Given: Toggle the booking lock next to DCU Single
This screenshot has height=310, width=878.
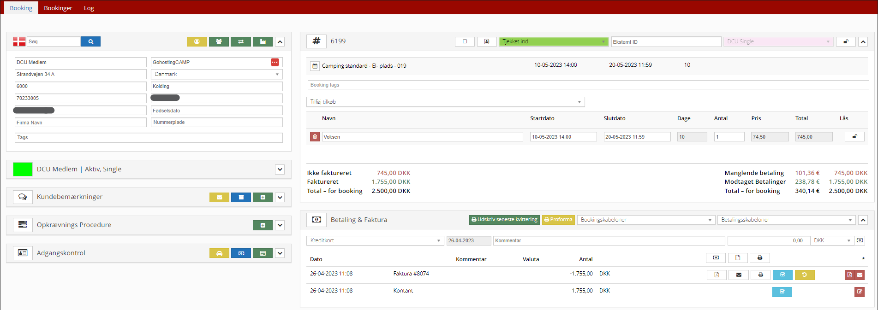Looking at the screenshot, I should click(846, 41).
